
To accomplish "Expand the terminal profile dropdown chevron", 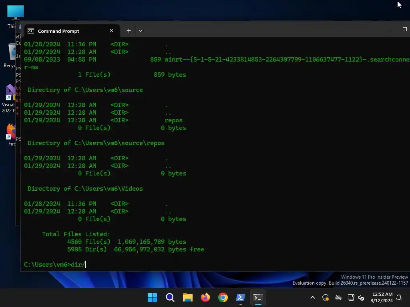I will click(x=141, y=31).
